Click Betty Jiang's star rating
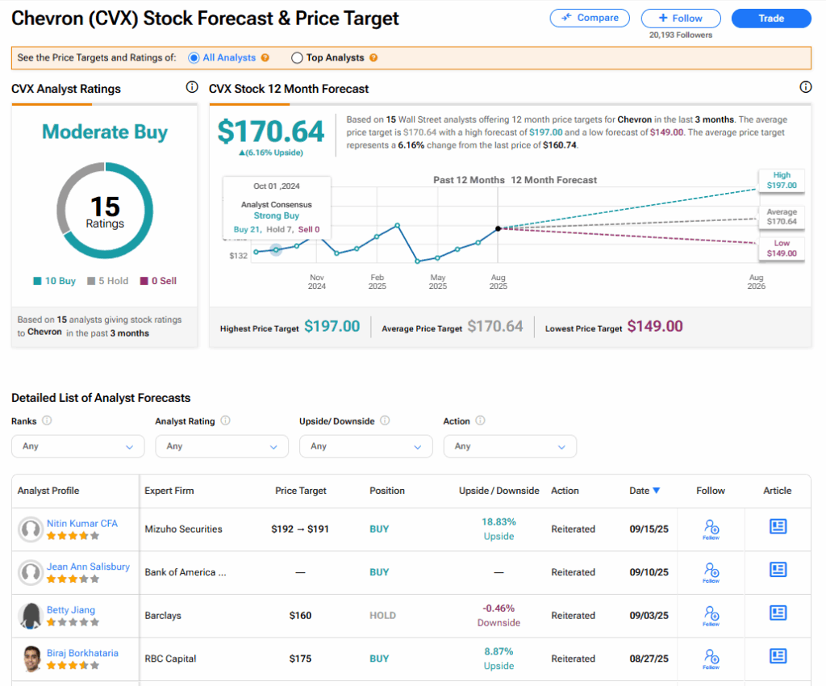The width and height of the screenshot is (826, 686). pyautogui.click(x=73, y=622)
